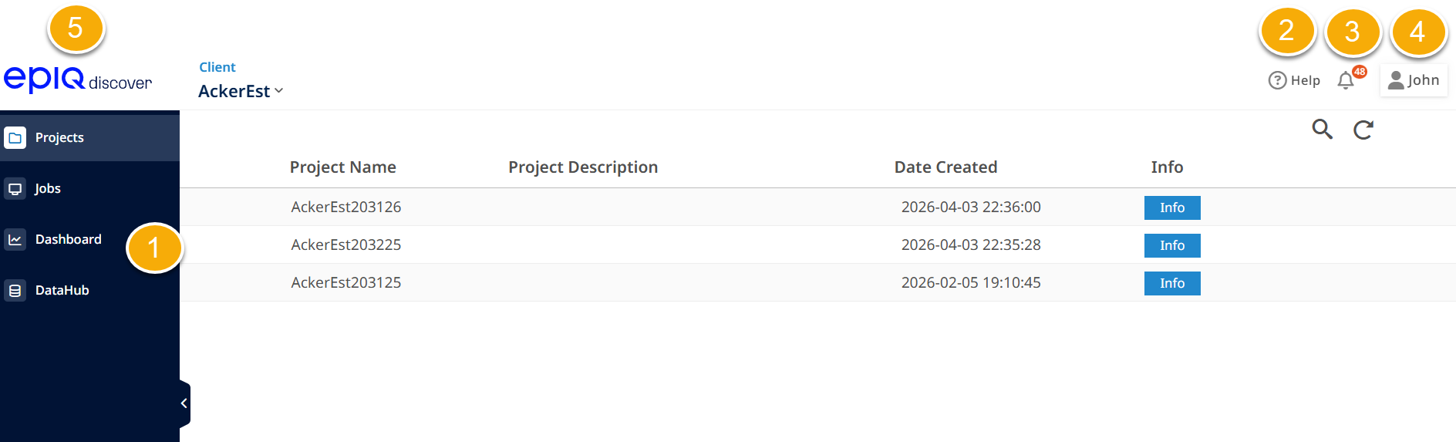
Task: Click the Dashboard chart icon
Action: click(x=15, y=239)
